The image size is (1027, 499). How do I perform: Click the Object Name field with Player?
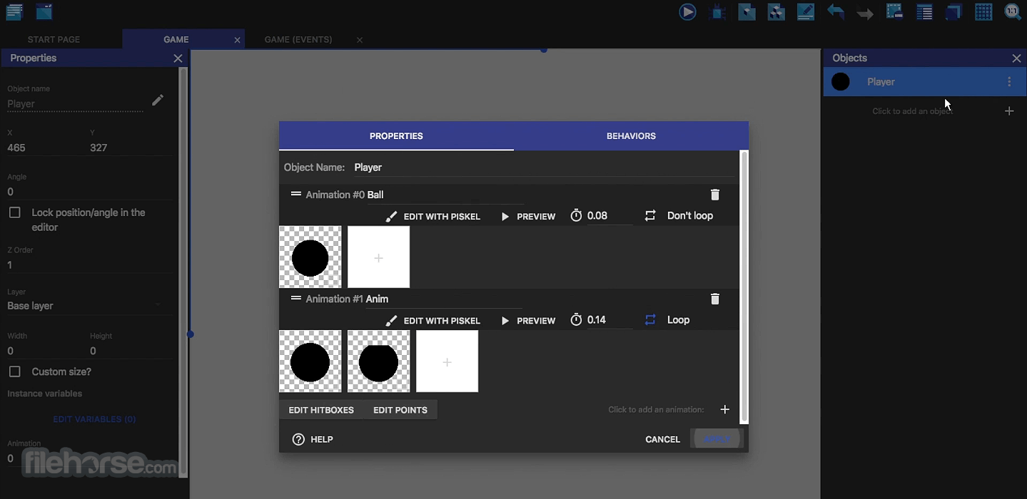[544, 168]
